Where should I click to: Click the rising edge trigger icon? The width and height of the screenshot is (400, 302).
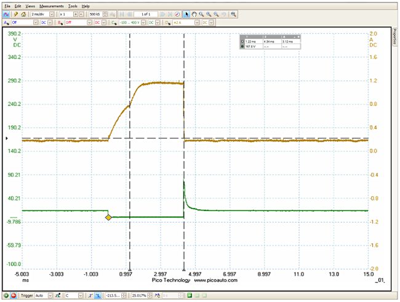pos(90,296)
